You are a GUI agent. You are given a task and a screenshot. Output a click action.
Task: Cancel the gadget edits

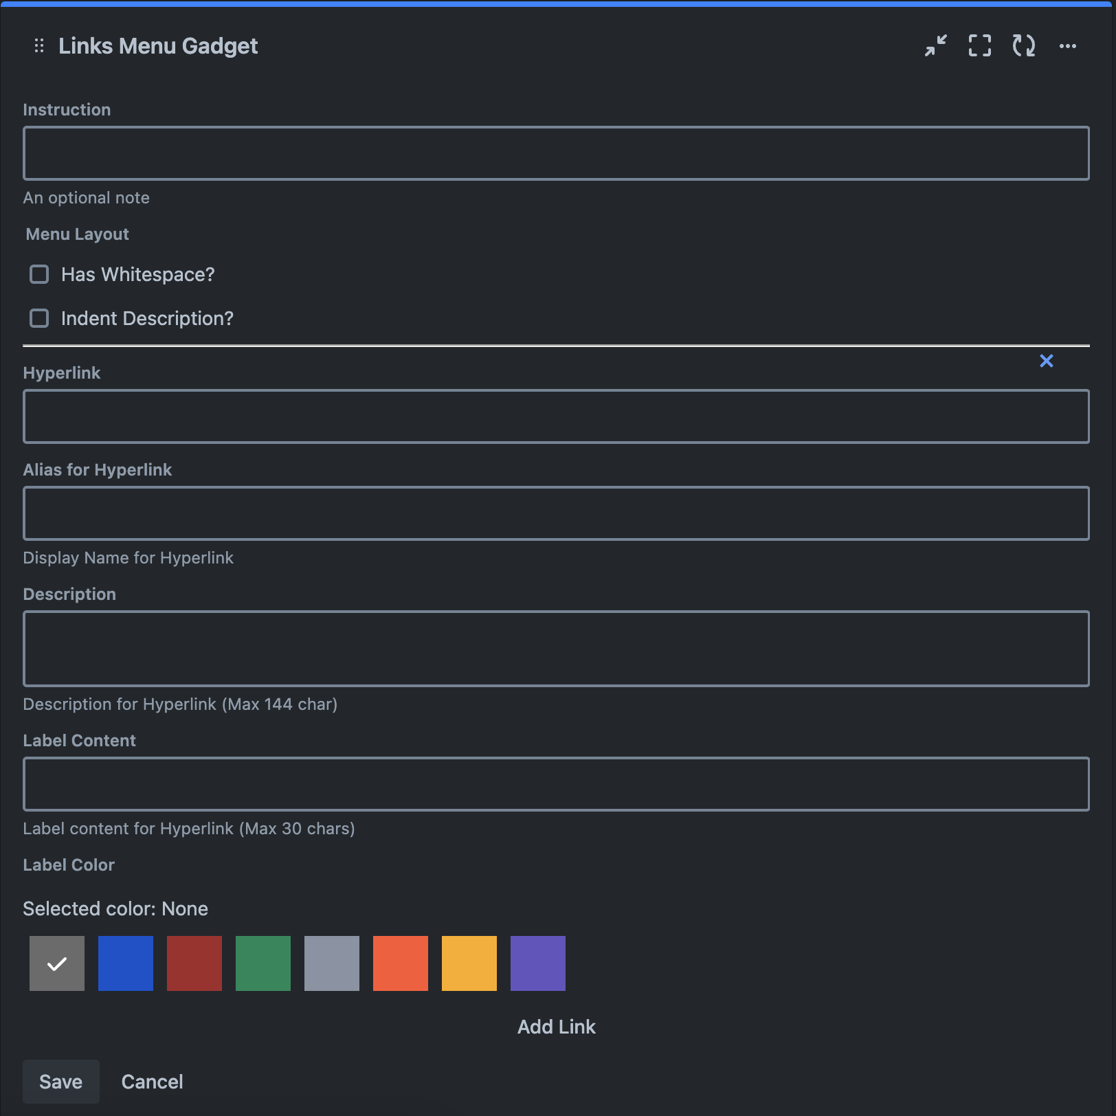tap(152, 1082)
